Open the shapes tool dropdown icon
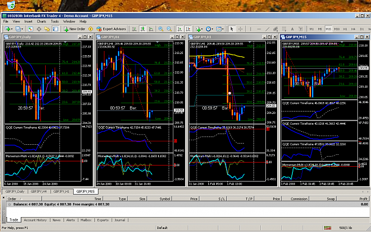Screen dimensions: 371x232 coord(284,29)
